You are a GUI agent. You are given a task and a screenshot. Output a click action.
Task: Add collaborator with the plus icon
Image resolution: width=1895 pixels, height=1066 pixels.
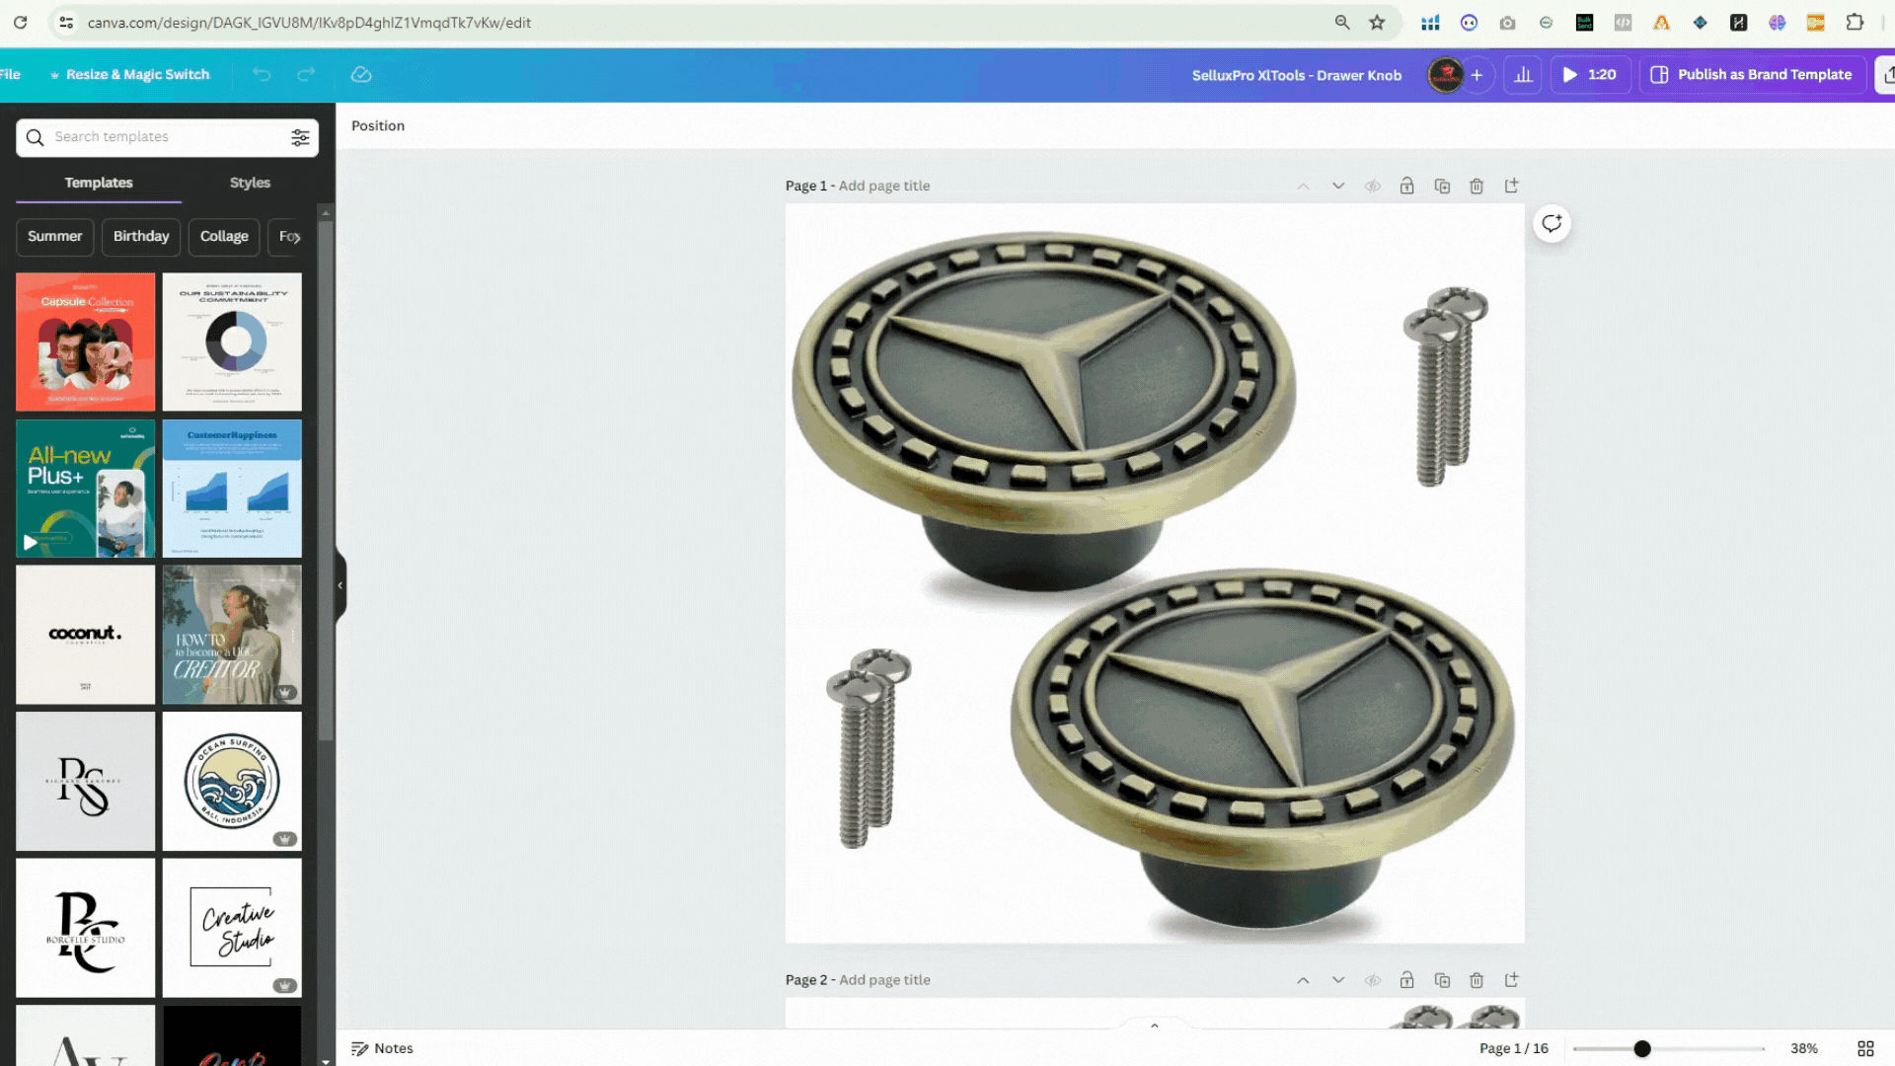pos(1477,74)
